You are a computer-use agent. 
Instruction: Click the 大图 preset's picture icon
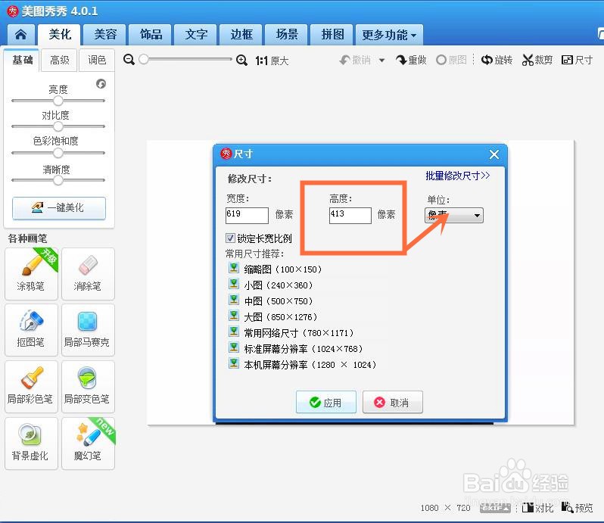(x=233, y=316)
